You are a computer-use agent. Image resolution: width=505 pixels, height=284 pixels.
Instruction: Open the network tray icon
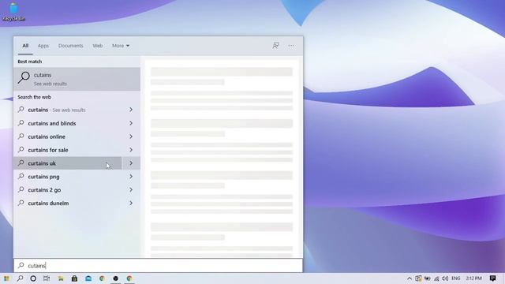[436, 278]
